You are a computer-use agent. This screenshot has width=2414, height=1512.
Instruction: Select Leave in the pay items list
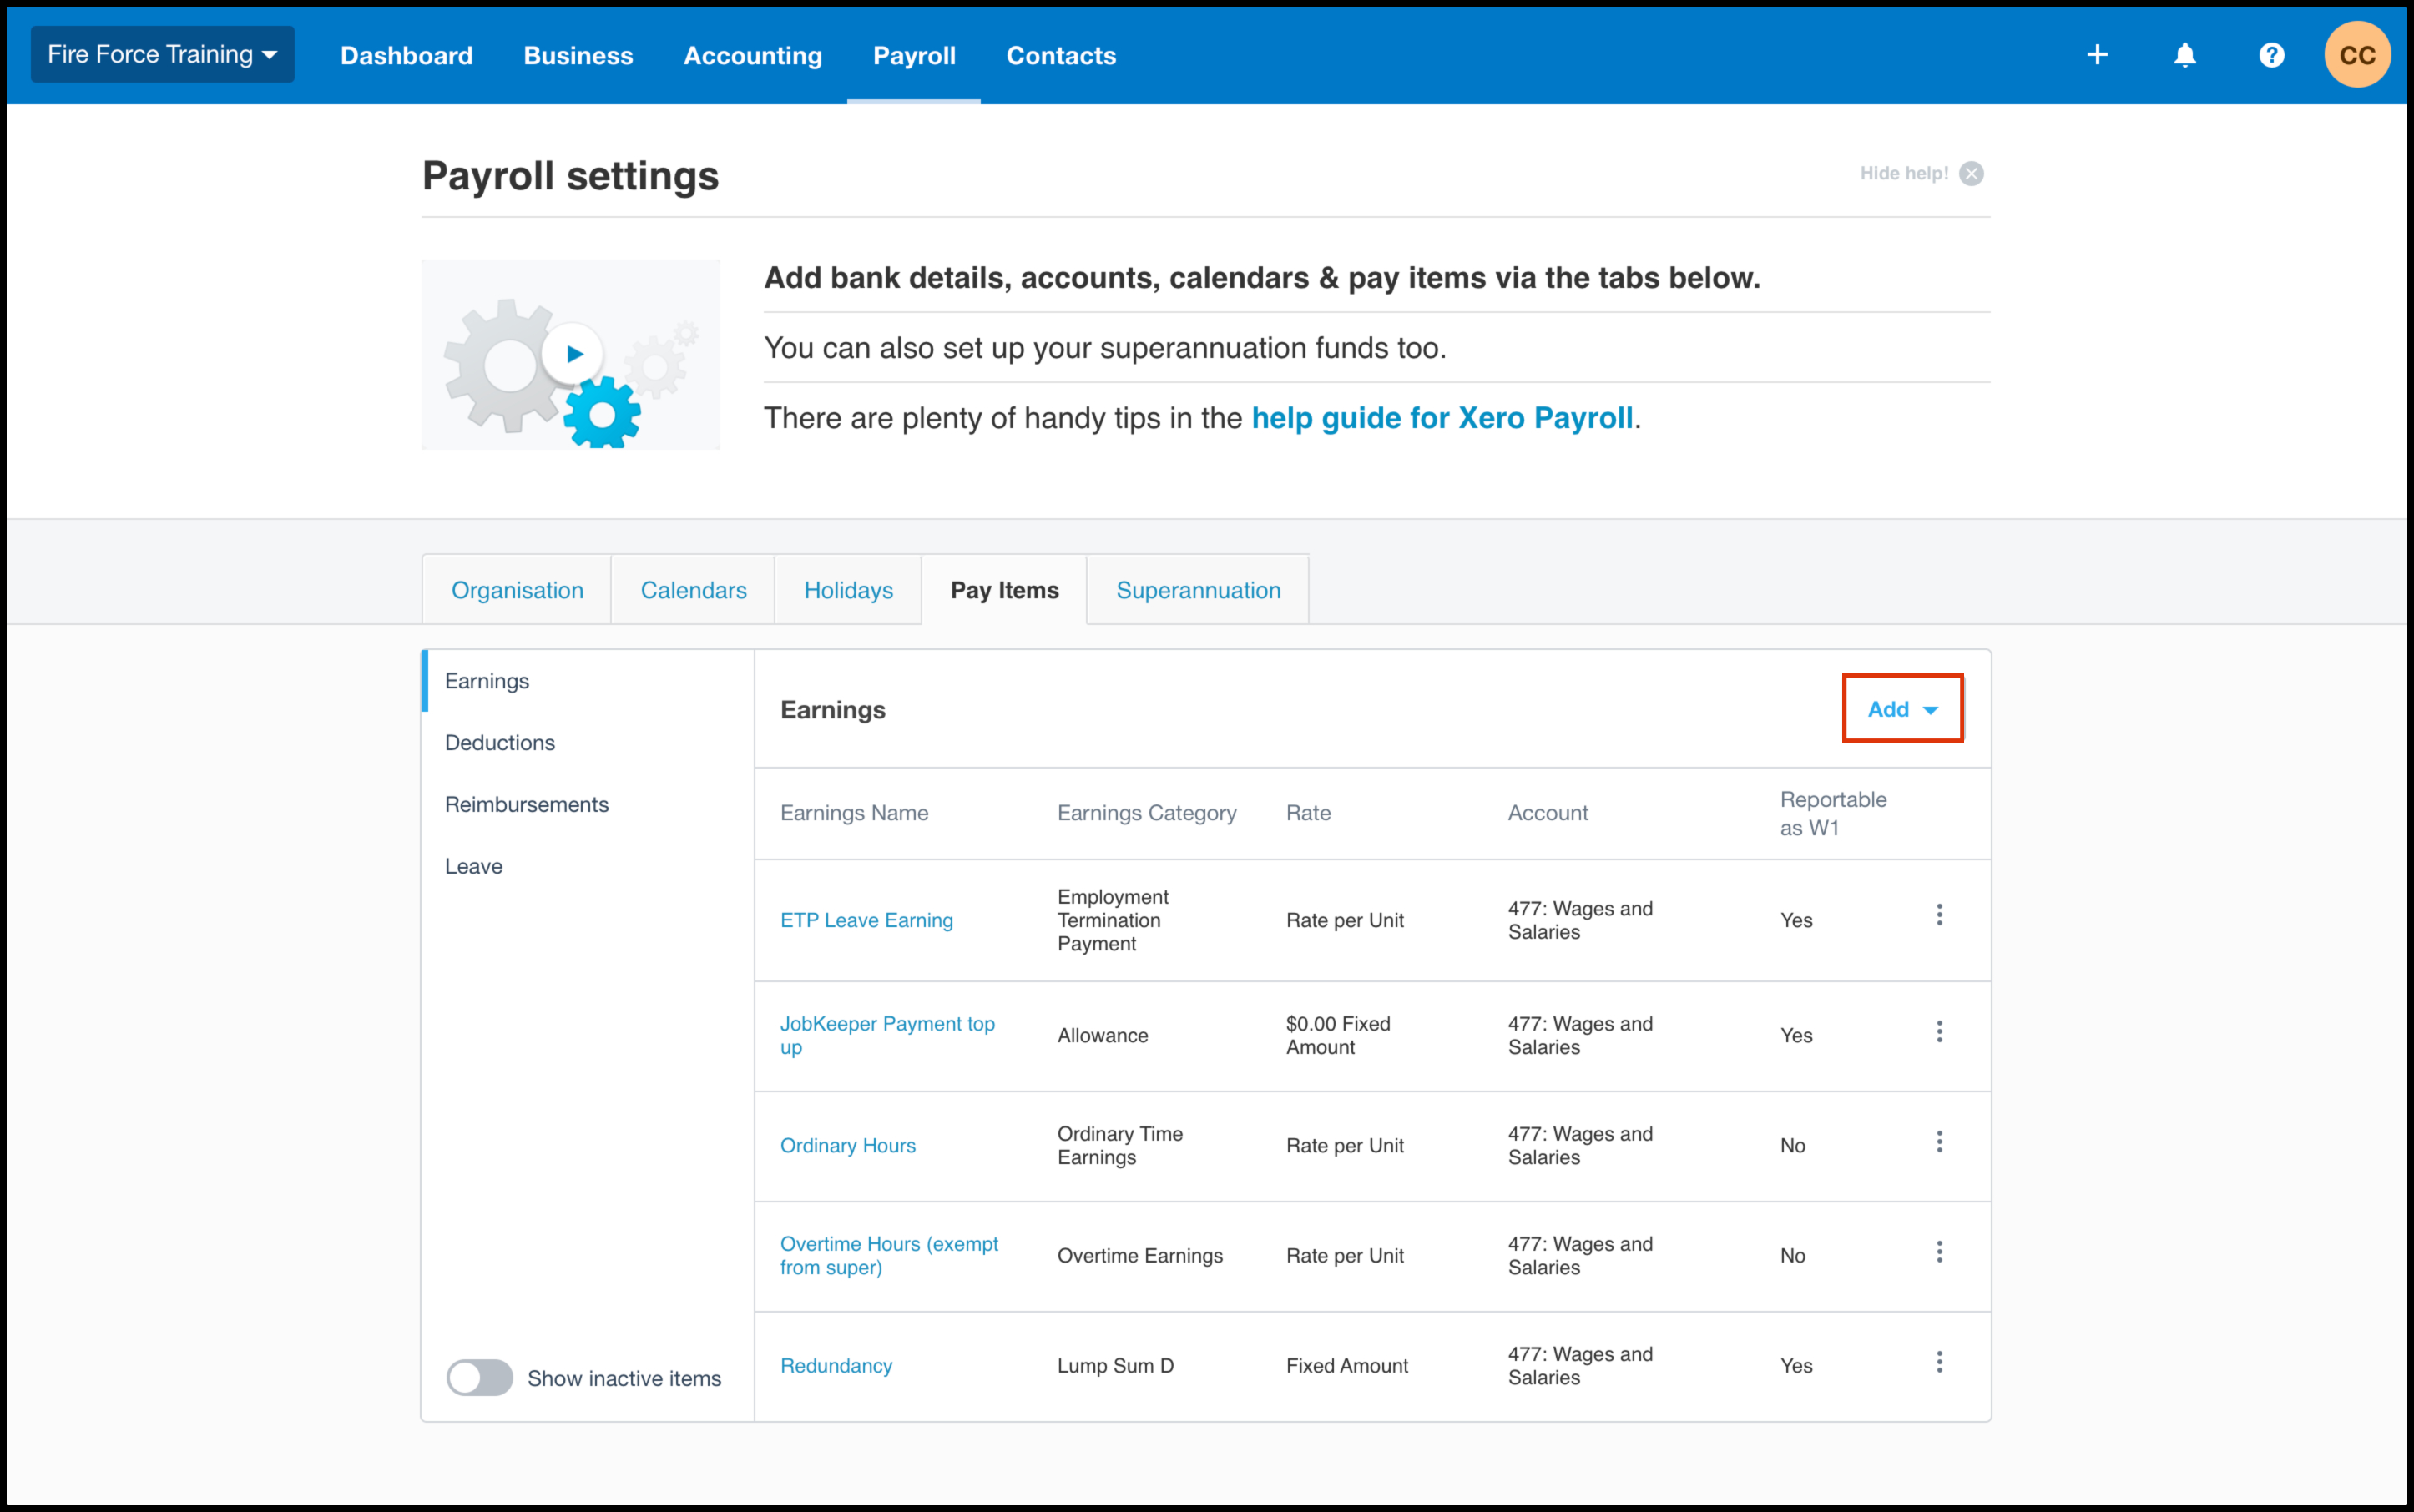(473, 866)
